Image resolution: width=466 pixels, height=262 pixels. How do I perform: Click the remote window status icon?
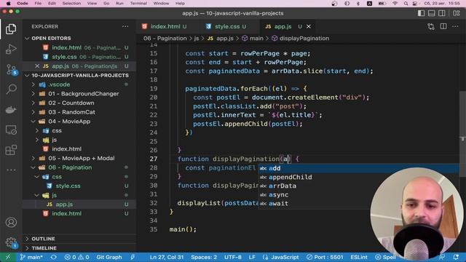point(8,257)
